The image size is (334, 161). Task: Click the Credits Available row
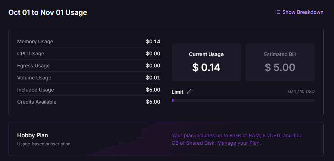tap(89, 102)
